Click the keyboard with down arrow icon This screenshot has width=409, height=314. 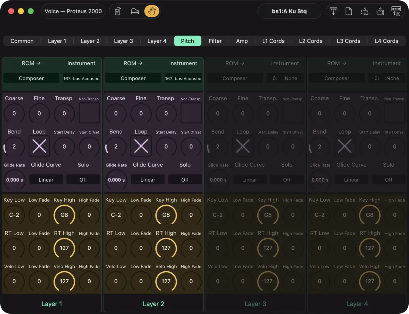(334, 11)
